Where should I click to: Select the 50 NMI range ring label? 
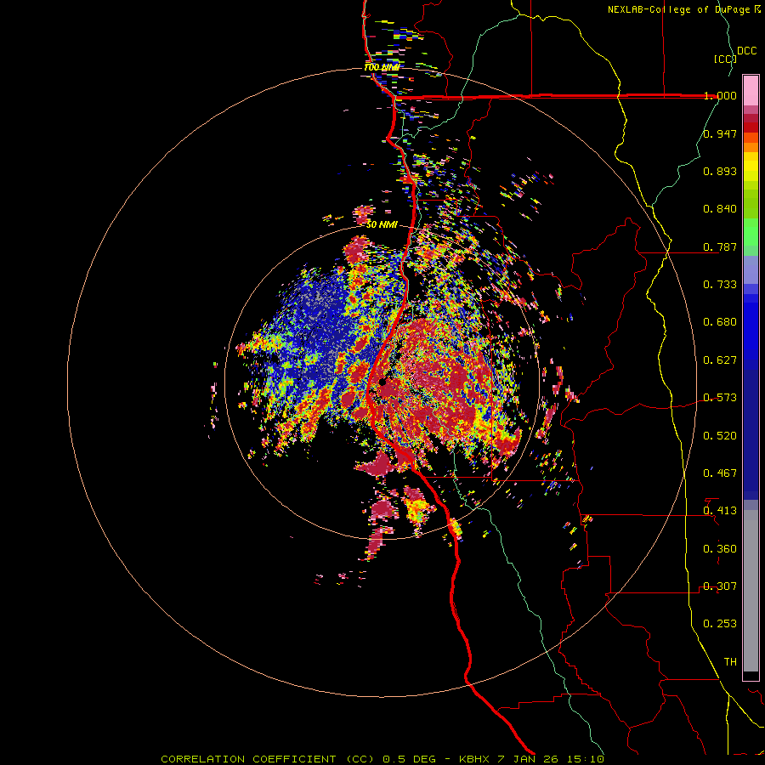click(x=382, y=225)
